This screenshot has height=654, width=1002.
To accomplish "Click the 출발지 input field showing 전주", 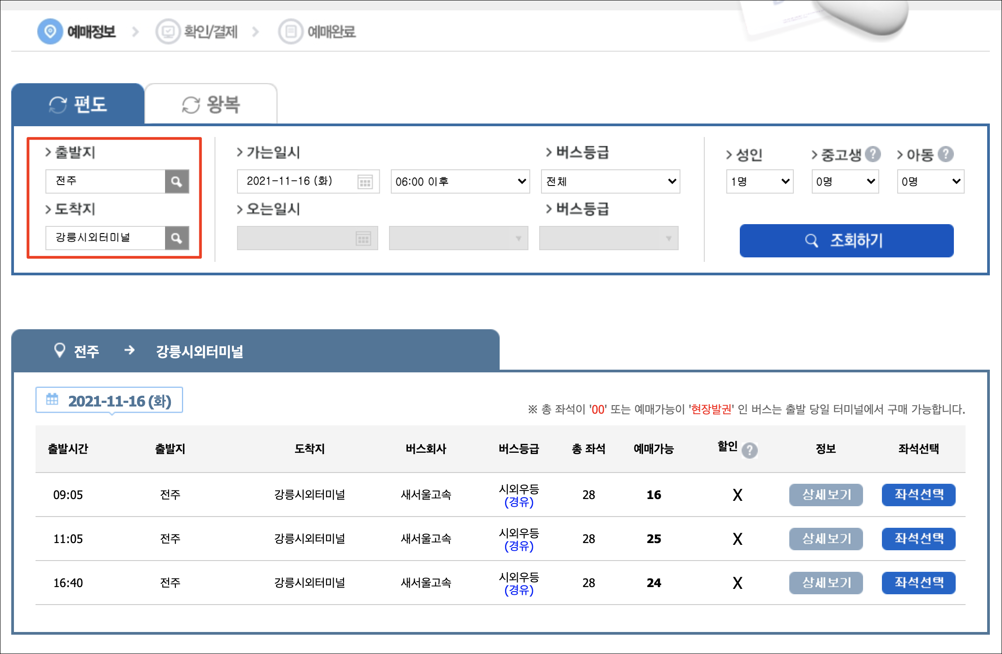I will click(105, 181).
